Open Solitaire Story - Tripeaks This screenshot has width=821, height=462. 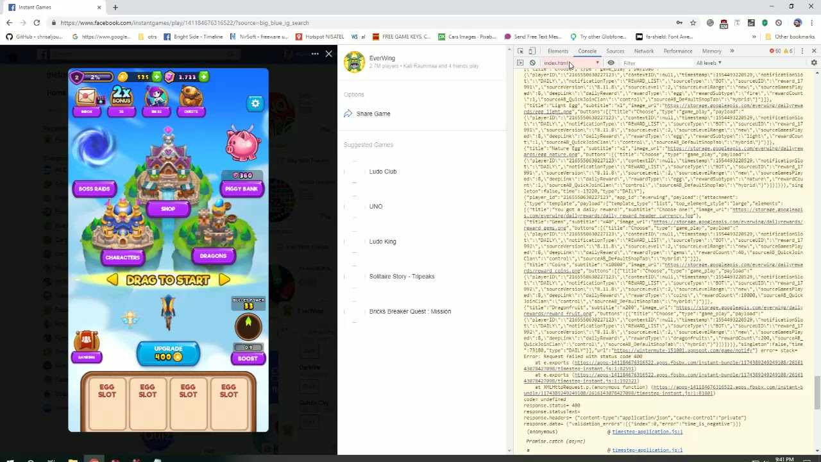click(402, 277)
